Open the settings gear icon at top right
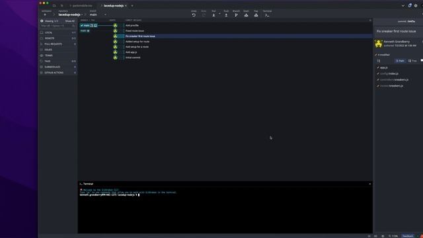This screenshot has height=238, width=423. point(416,6)
